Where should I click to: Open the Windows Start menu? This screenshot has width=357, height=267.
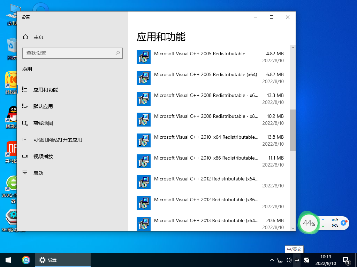point(8,260)
